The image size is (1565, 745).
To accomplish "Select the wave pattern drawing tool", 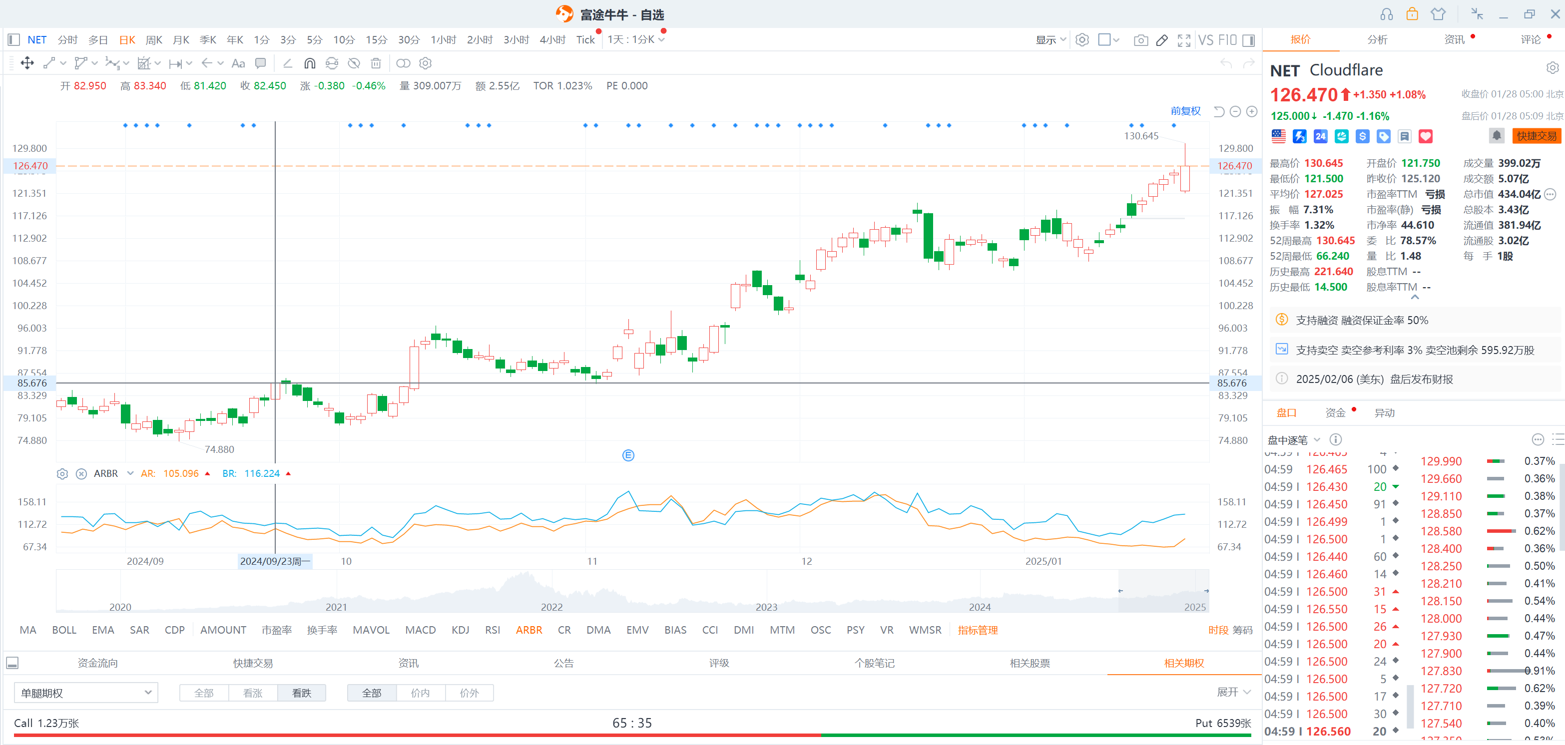I will pos(112,63).
